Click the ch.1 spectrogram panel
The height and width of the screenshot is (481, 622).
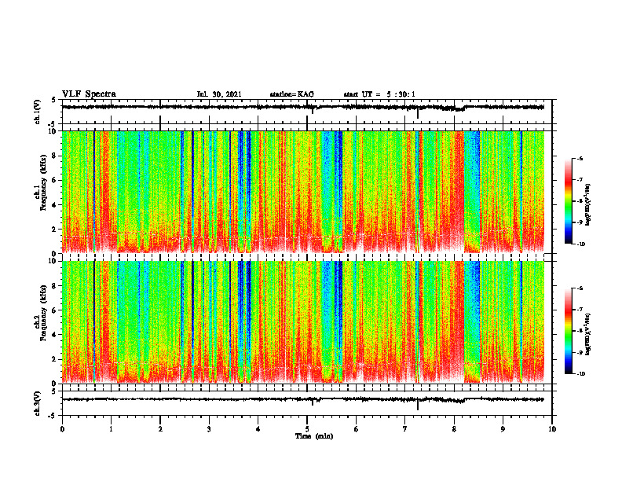[303, 192]
